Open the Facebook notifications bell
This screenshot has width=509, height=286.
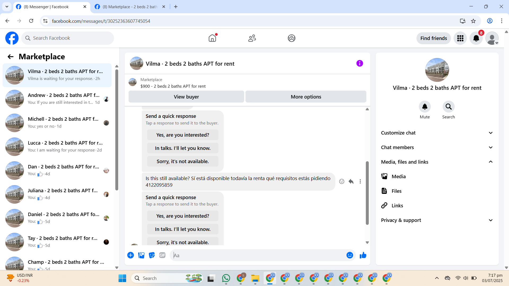(x=476, y=38)
